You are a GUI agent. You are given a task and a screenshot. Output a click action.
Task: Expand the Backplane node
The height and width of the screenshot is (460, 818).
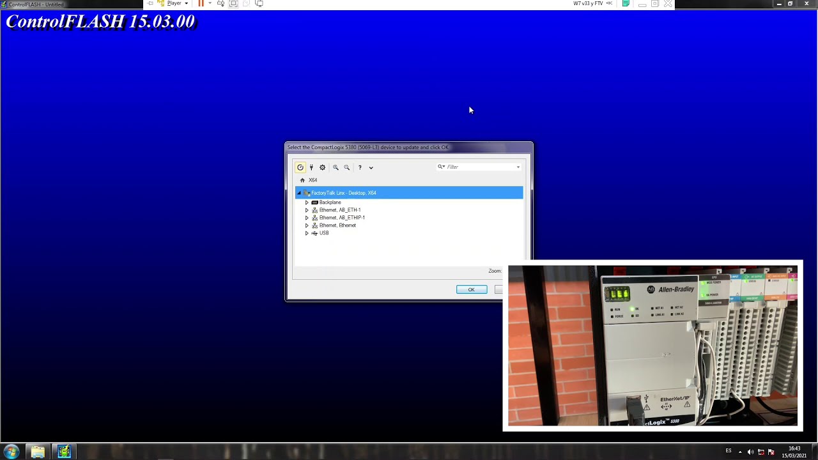(307, 203)
